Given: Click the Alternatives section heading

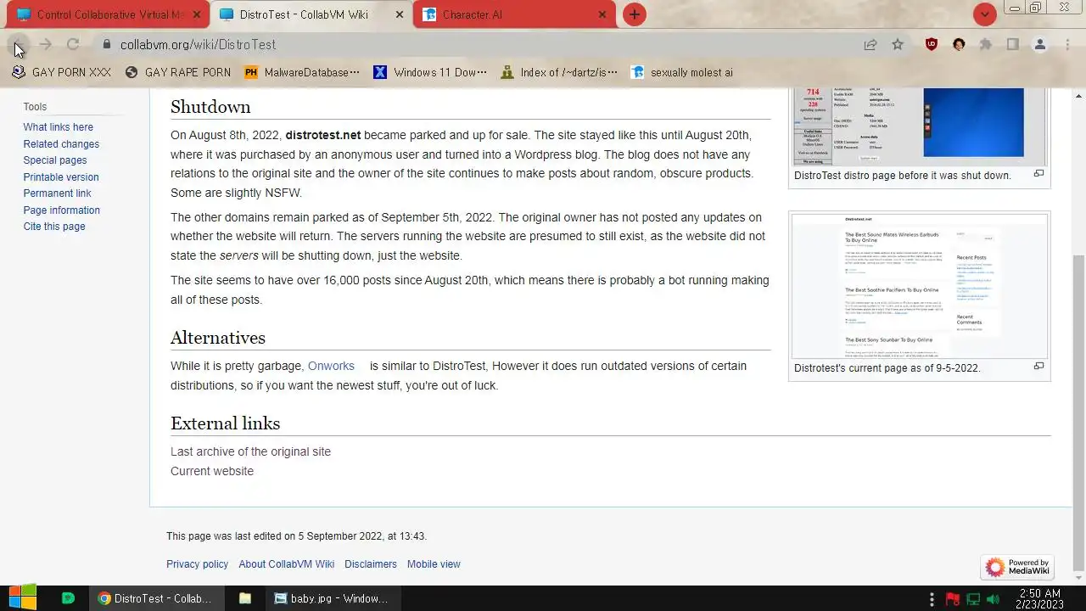Looking at the screenshot, I should (218, 337).
